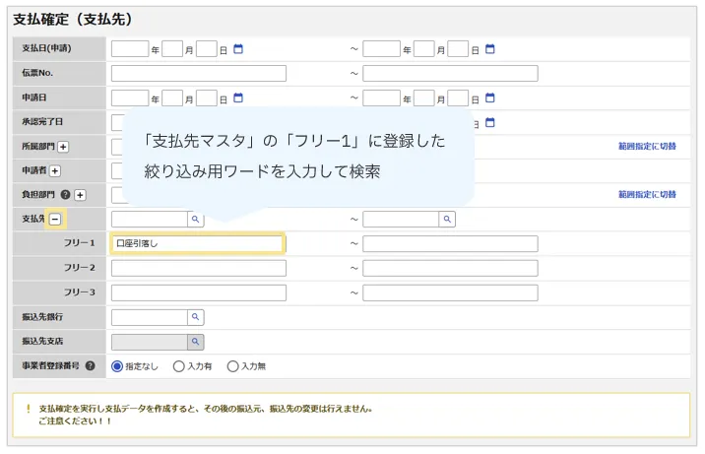
Task: Click 範囲指定に切替 link in 負担部門 row
Action: (x=647, y=195)
